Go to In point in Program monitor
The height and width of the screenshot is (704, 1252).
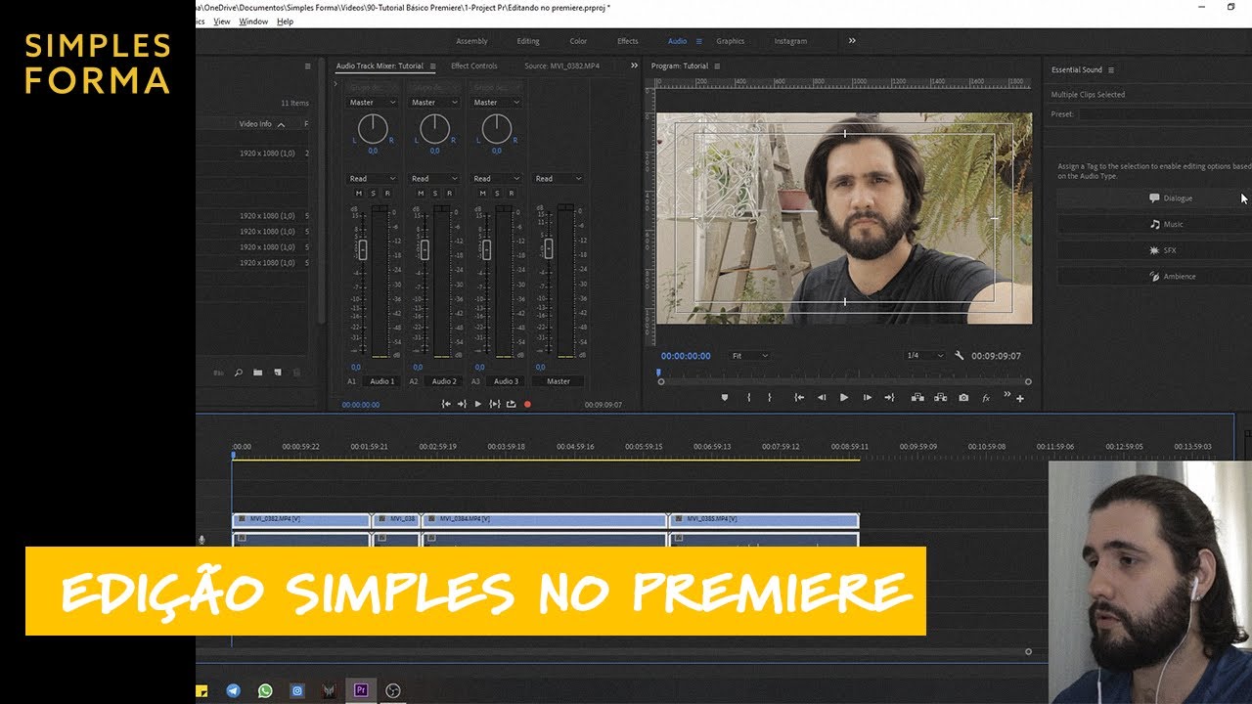(799, 398)
